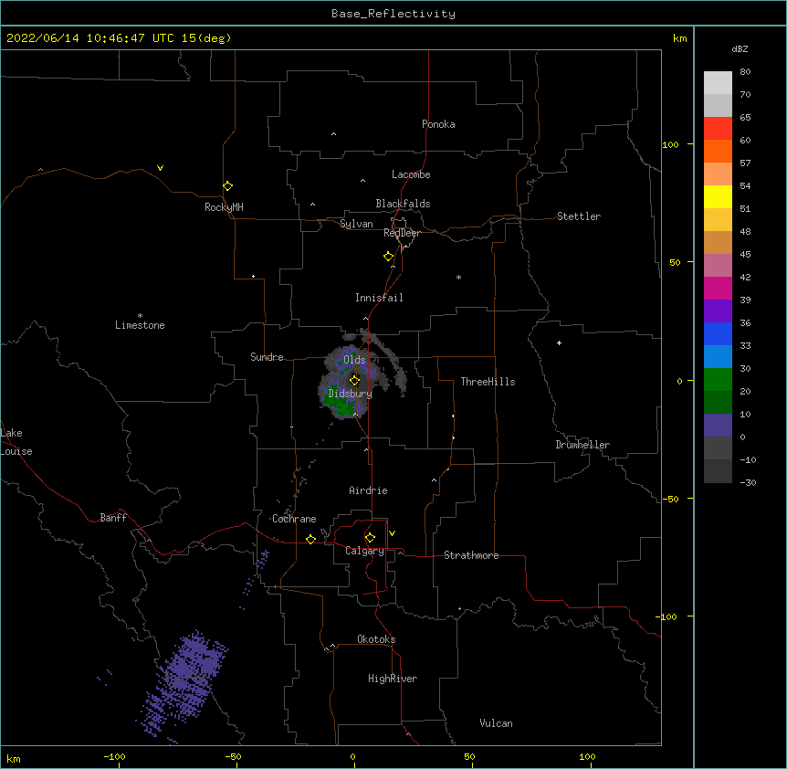Click the dBZ heading above the color legend
The image size is (787, 769).
[740, 49]
